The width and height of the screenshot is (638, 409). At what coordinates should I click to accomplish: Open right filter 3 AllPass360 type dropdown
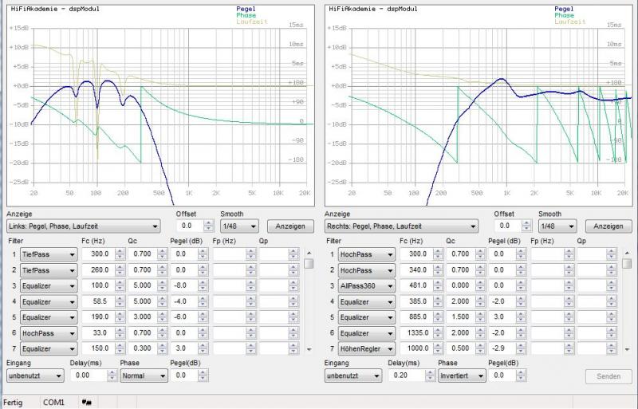click(x=366, y=285)
